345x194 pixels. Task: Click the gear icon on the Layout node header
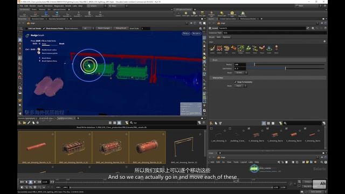click(x=313, y=28)
